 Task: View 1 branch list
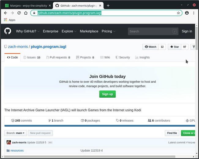(x=56, y=121)
